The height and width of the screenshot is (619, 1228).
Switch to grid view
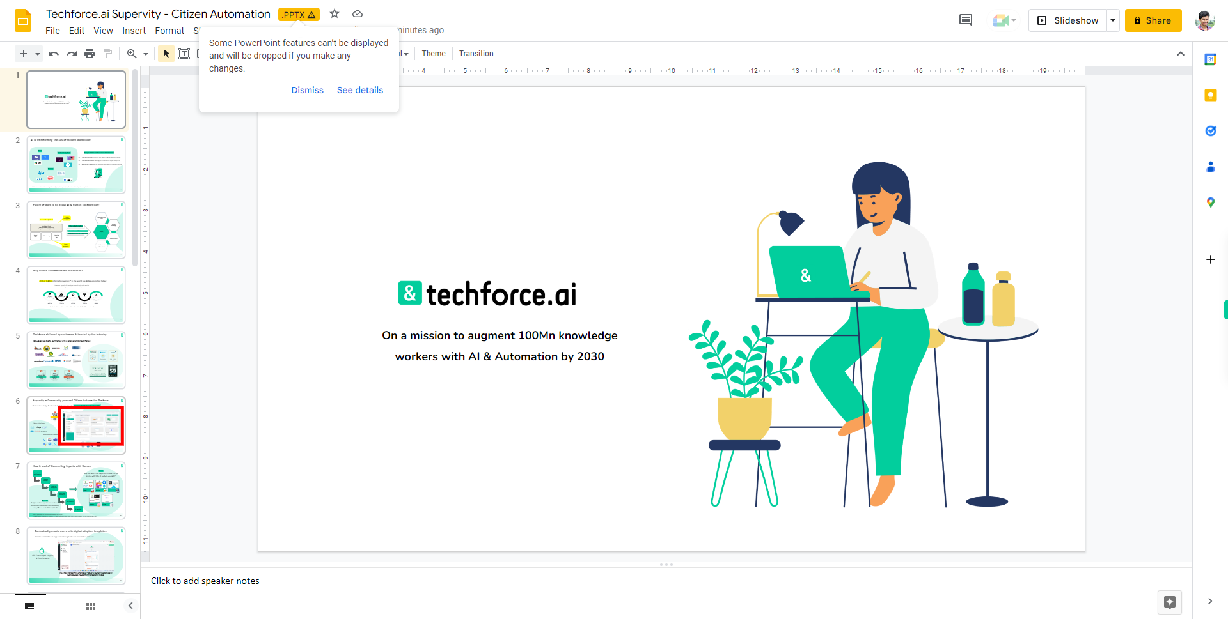pos(91,606)
